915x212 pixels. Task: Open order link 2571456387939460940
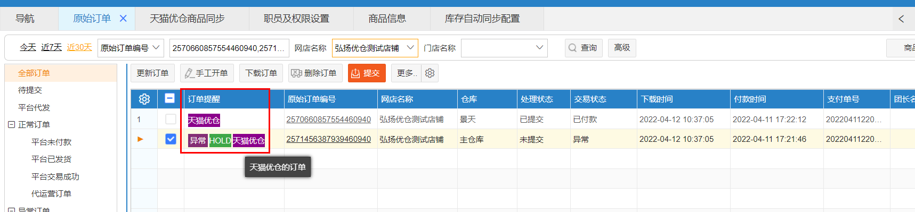(x=328, y=139)
